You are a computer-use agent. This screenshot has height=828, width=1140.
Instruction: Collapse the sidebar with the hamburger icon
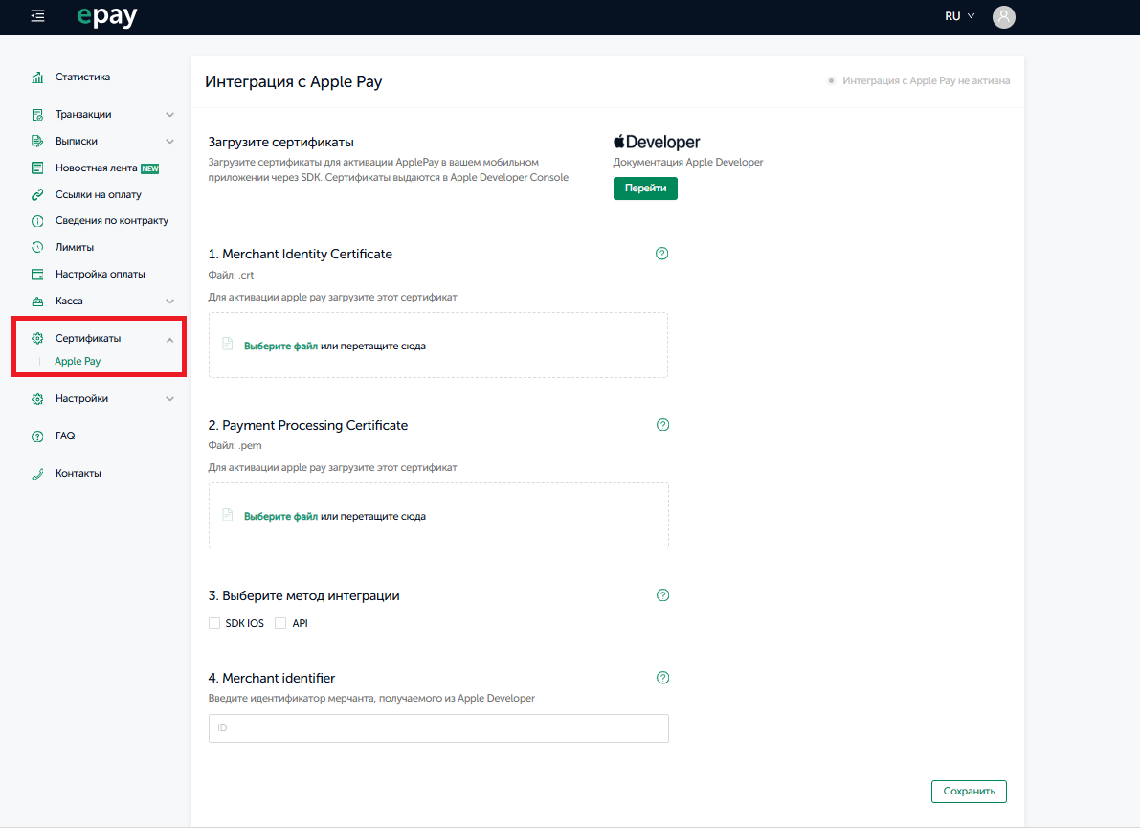pos(37,16)
